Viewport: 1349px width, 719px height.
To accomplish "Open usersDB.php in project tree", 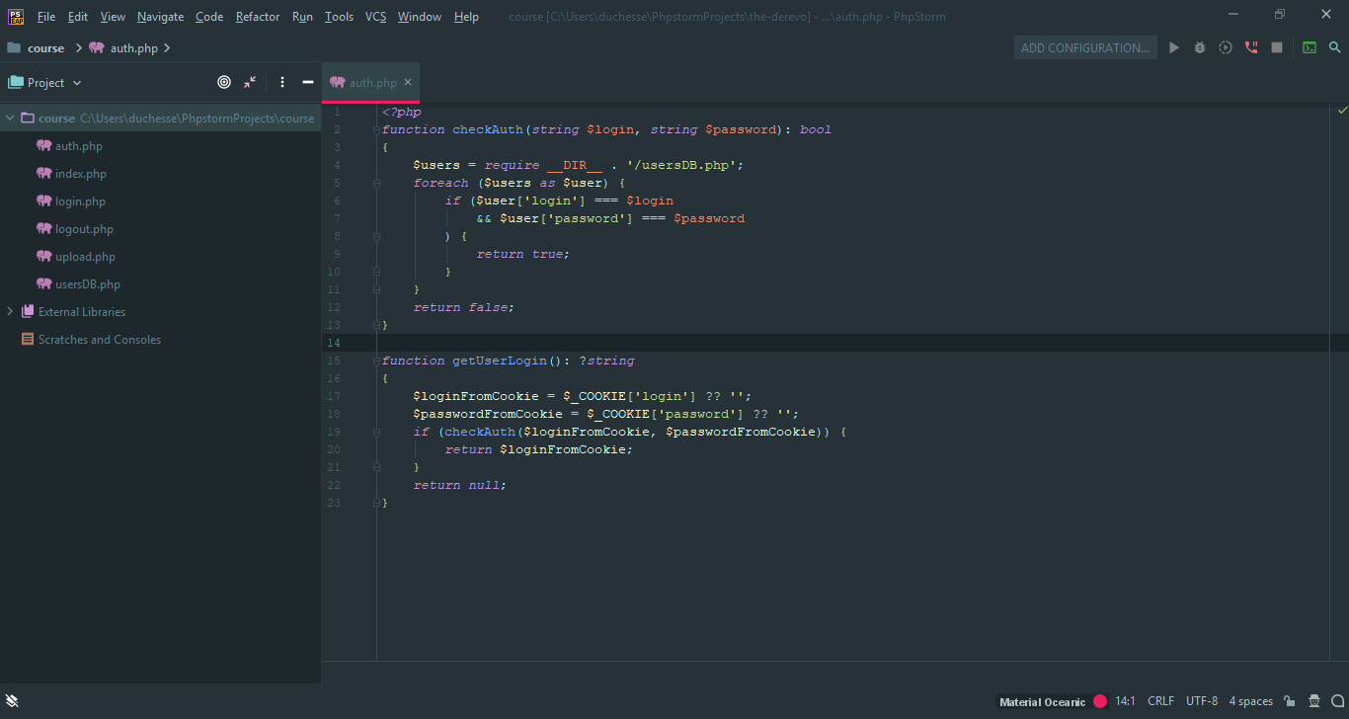I will tap(88, 283).
